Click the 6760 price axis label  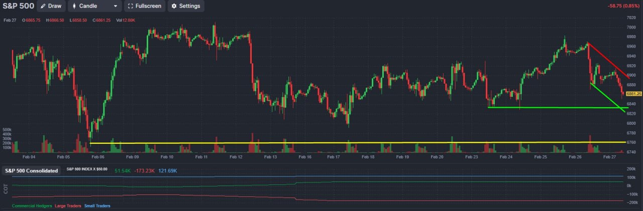pos(631,142)
